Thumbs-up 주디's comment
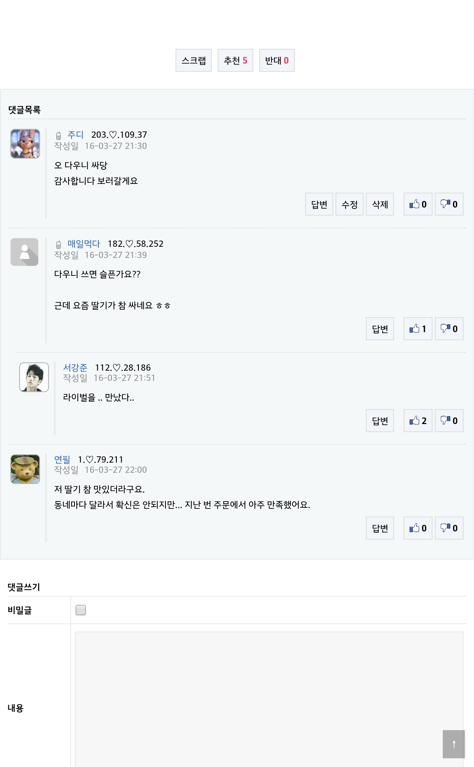474x767 pixels. [x=418, y=204]
